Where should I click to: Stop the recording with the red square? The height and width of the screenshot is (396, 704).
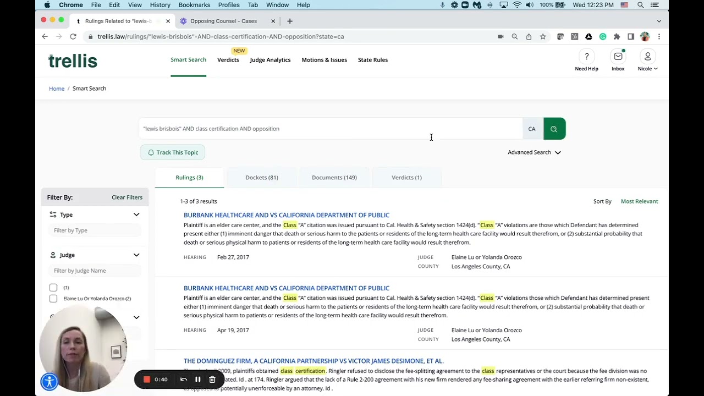point(147,380)
